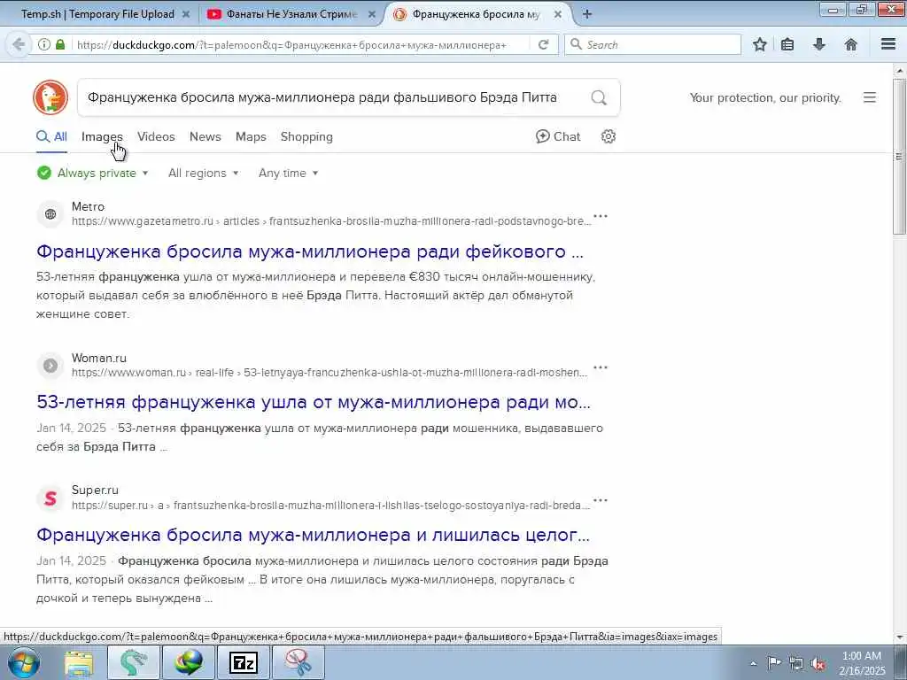Open File Explorer in taskbar
Image resolution: width=907 pixels, height=680 pixels.
pyautogui.click(x=79, y=662)
